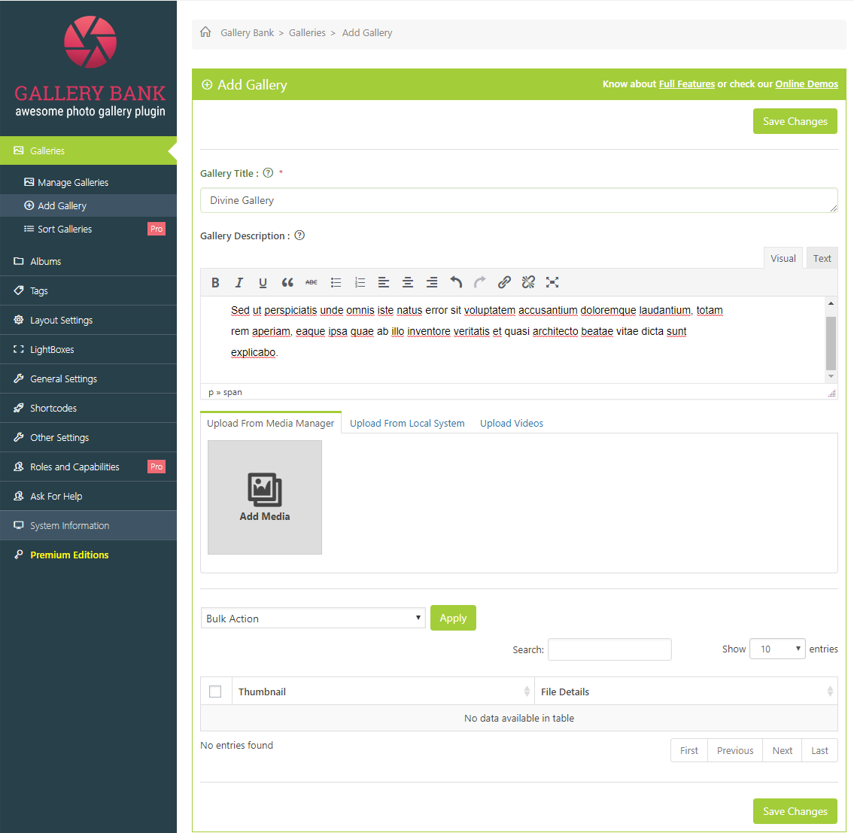
Task: Open Layout Settings in sidebar
Action: [x=88, y=321]
